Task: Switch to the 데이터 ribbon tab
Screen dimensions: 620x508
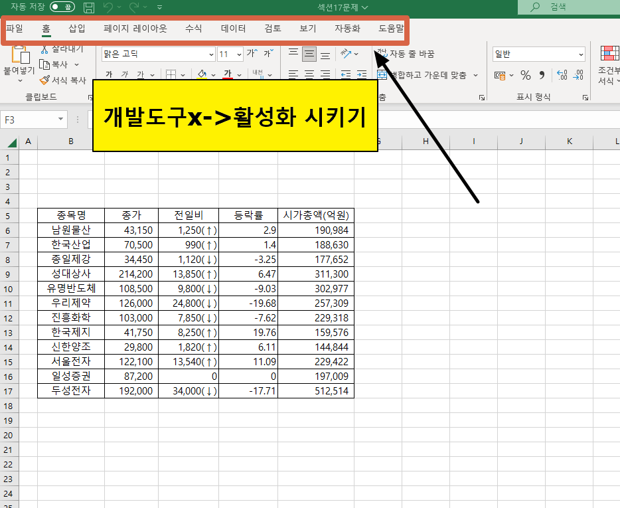Action: click(x=232, y=29)
